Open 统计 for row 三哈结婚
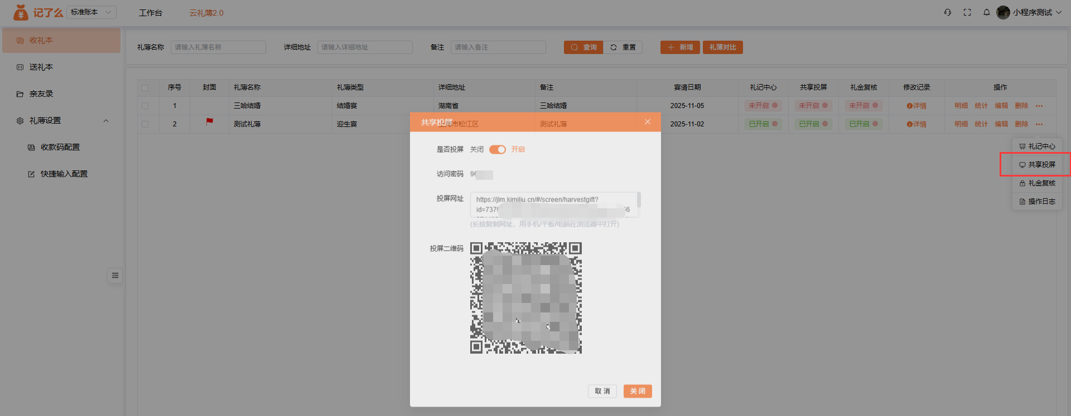 (x=981, y=106)
